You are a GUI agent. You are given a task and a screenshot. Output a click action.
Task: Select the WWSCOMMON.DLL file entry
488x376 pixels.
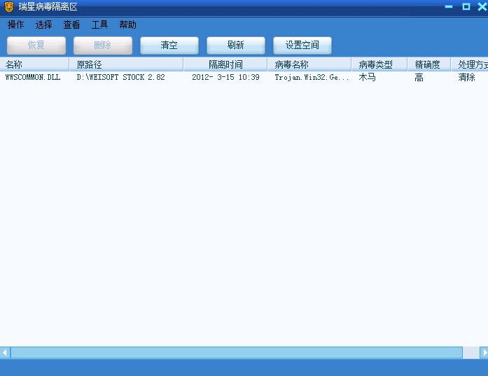tap(33, 77)
